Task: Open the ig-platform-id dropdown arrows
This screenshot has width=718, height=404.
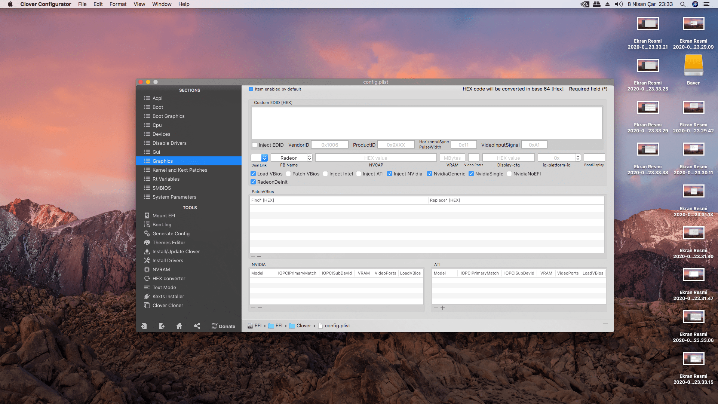Action: pos(578,158)
